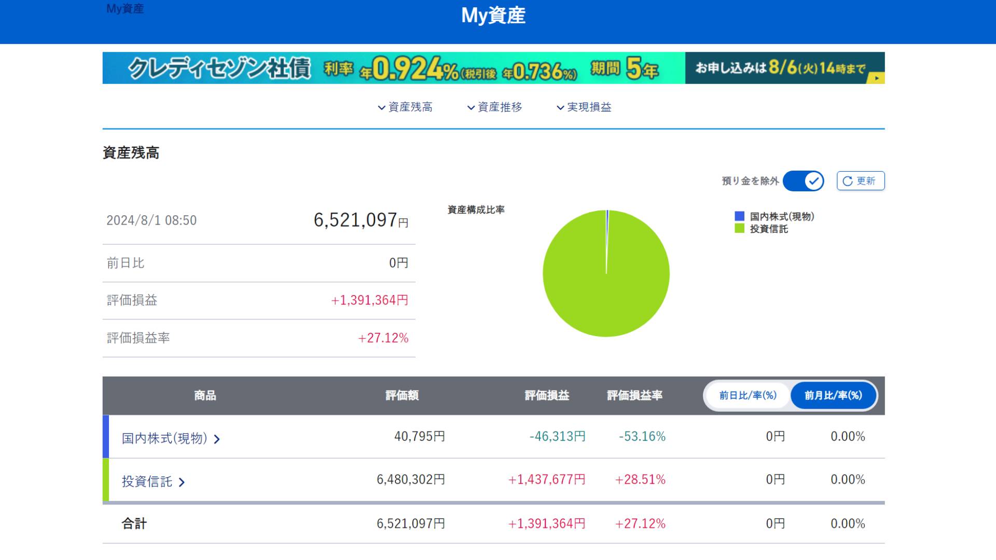Click the blue 国内株式(現物) legend swatch

click(740, 216)
